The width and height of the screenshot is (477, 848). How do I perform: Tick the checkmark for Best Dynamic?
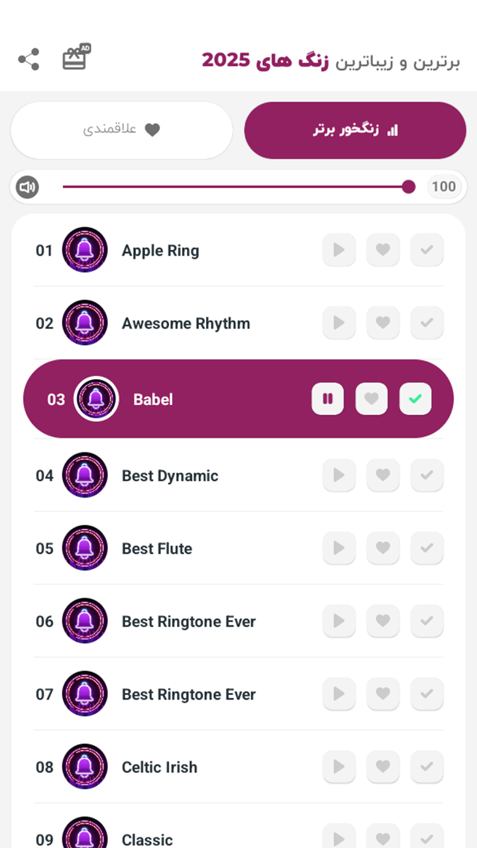[x=427, y=476]
